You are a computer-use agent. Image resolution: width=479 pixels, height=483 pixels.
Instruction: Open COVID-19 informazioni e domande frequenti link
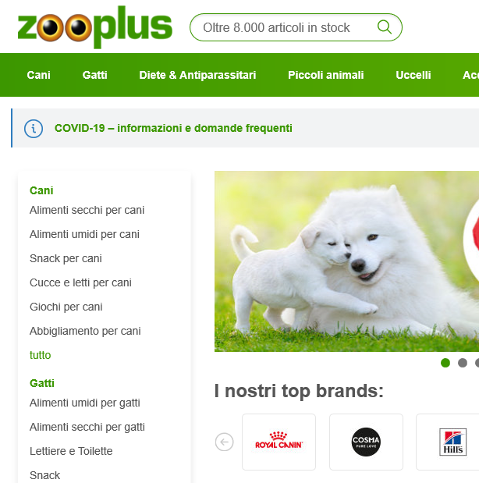click(x=173, y=128)
